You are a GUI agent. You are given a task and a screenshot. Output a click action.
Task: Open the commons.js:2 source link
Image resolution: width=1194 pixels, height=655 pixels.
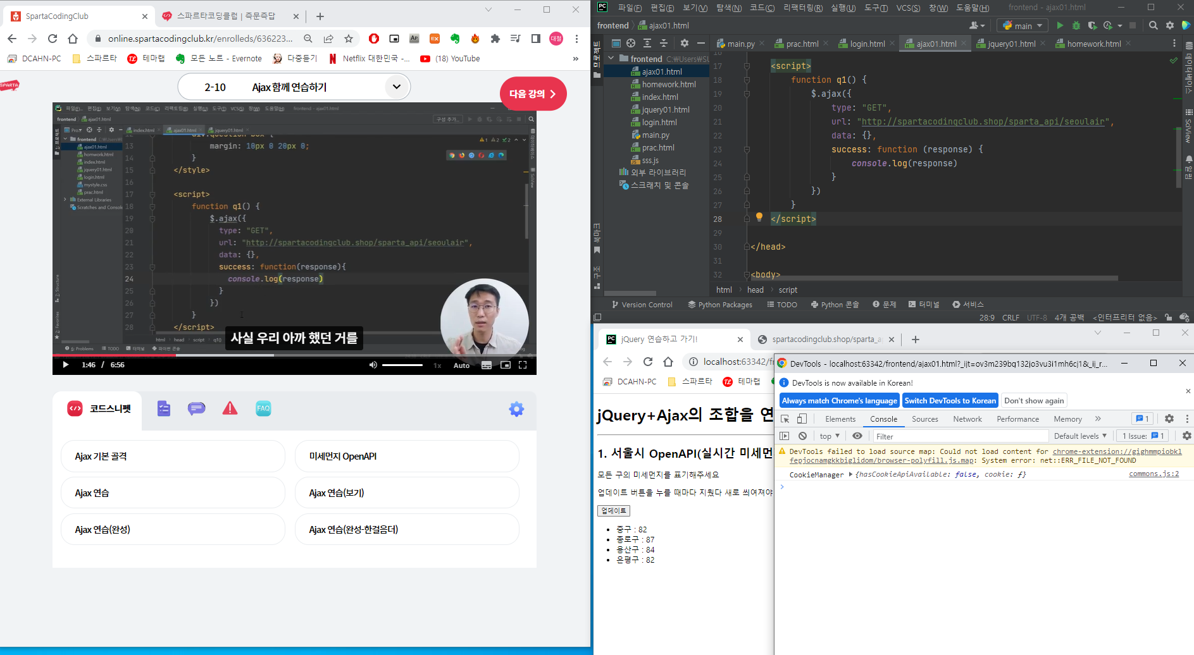1154,474
